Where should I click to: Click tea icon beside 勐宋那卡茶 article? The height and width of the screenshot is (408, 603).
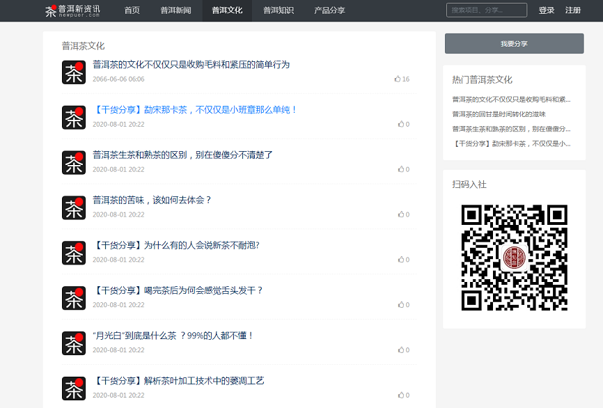(74, 117)
